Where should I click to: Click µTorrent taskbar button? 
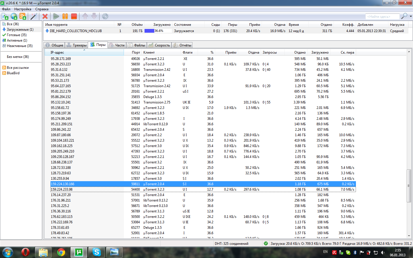[79, 252]
